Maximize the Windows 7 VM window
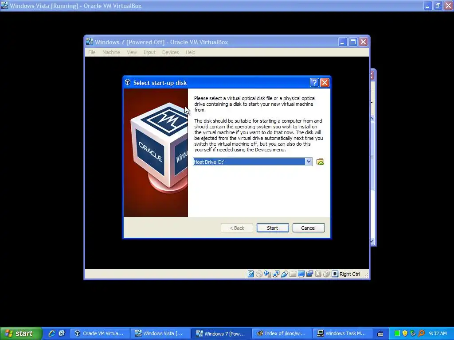454x340 pixels. [x=353, y=42]
